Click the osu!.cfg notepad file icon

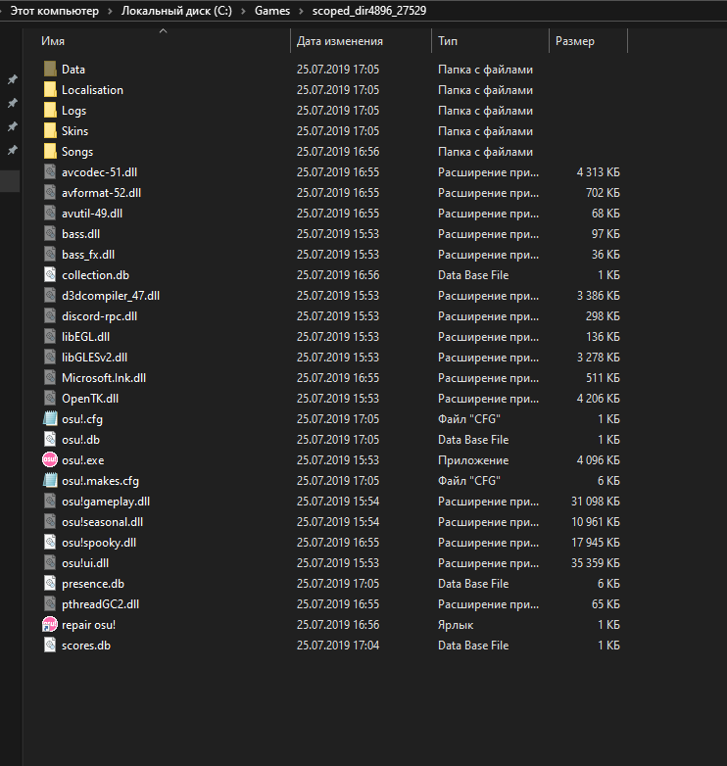coord(50,418)
